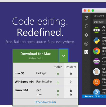Click the @popular extensions search field

pyautogui.click(x=99, y=22)
